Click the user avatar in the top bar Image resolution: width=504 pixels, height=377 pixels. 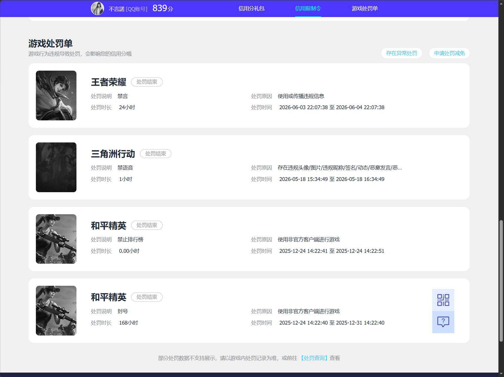point(97,8)
